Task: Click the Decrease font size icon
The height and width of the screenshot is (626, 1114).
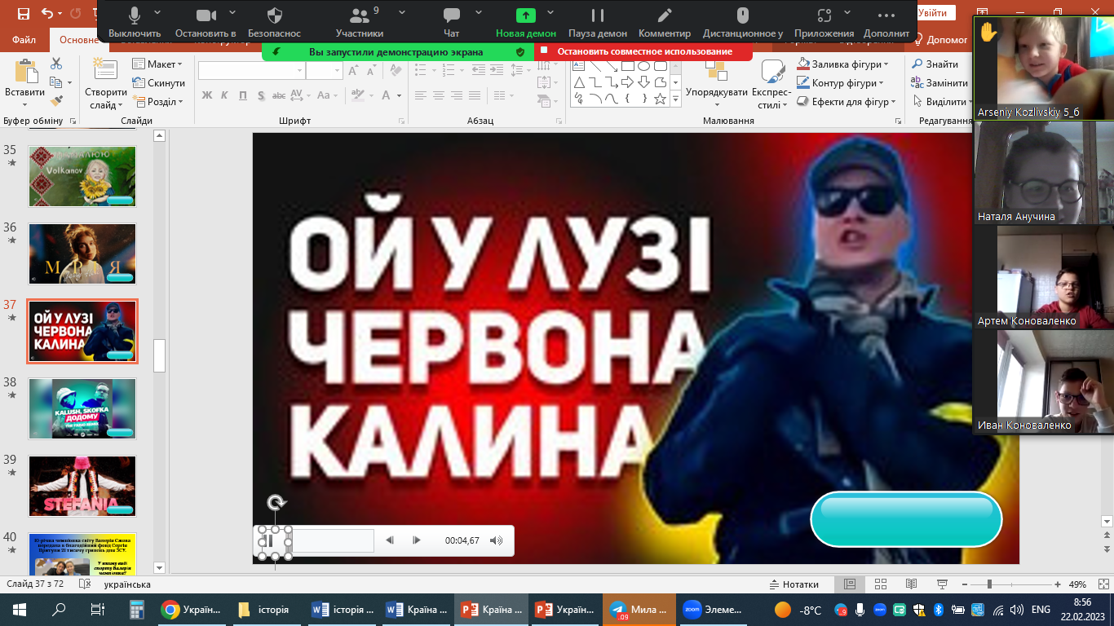Action: 373,71
